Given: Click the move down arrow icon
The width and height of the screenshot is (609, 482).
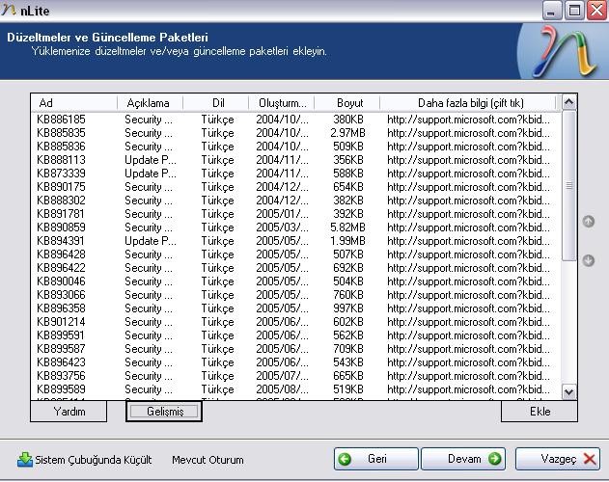Looking at the screenshot, I should click(x=589, y=260).
